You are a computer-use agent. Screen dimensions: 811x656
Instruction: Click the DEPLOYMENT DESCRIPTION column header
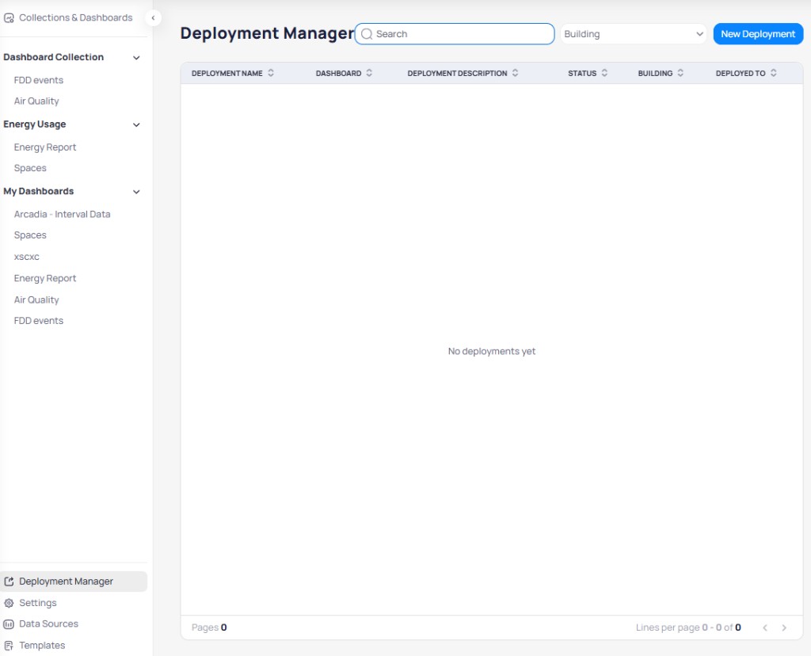pyautogui.click(x=457, y=74)
